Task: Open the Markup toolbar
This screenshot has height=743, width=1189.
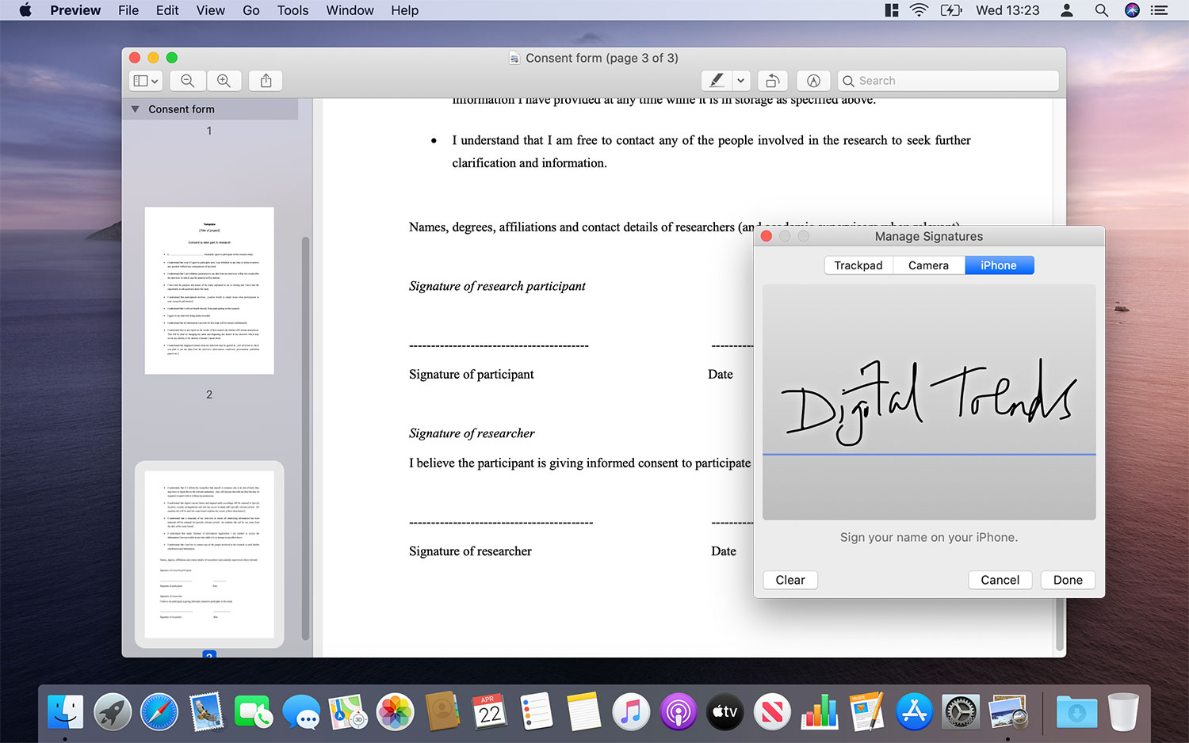Action: (x=813, y=80)
